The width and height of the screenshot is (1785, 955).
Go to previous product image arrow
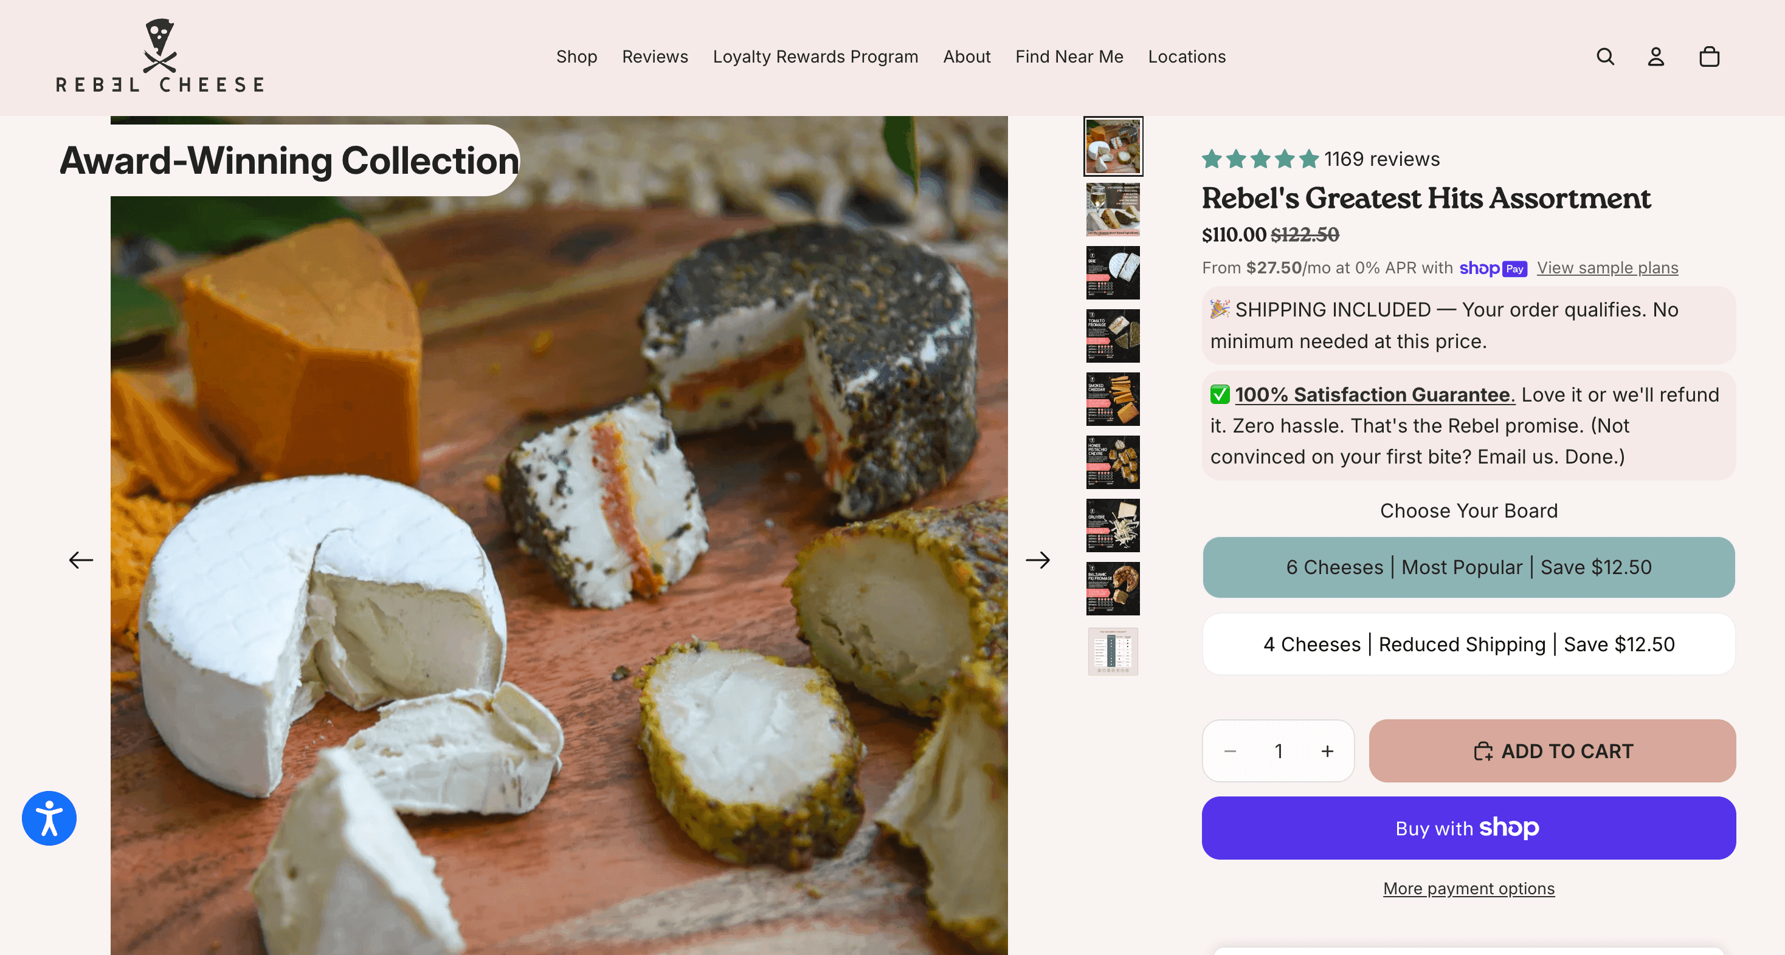click(81, 560)
